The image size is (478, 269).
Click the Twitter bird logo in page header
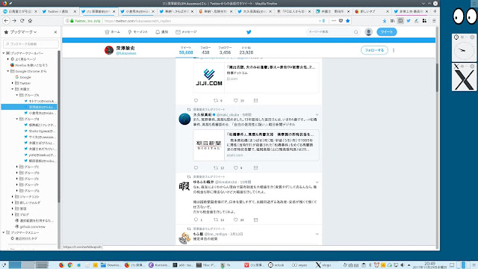249,32
